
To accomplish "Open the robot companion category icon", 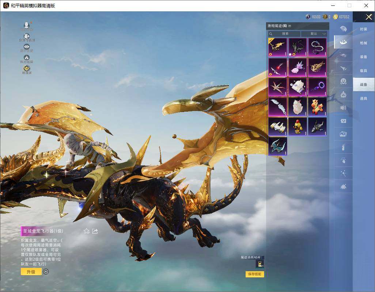I will pos(344,95).
